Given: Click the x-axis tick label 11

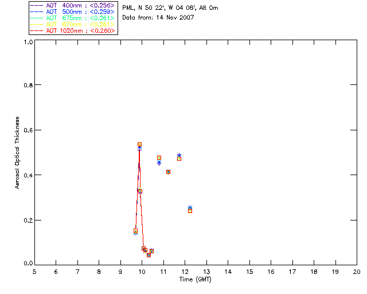Looking at the screenshot, I should click(x=163, y=272).
